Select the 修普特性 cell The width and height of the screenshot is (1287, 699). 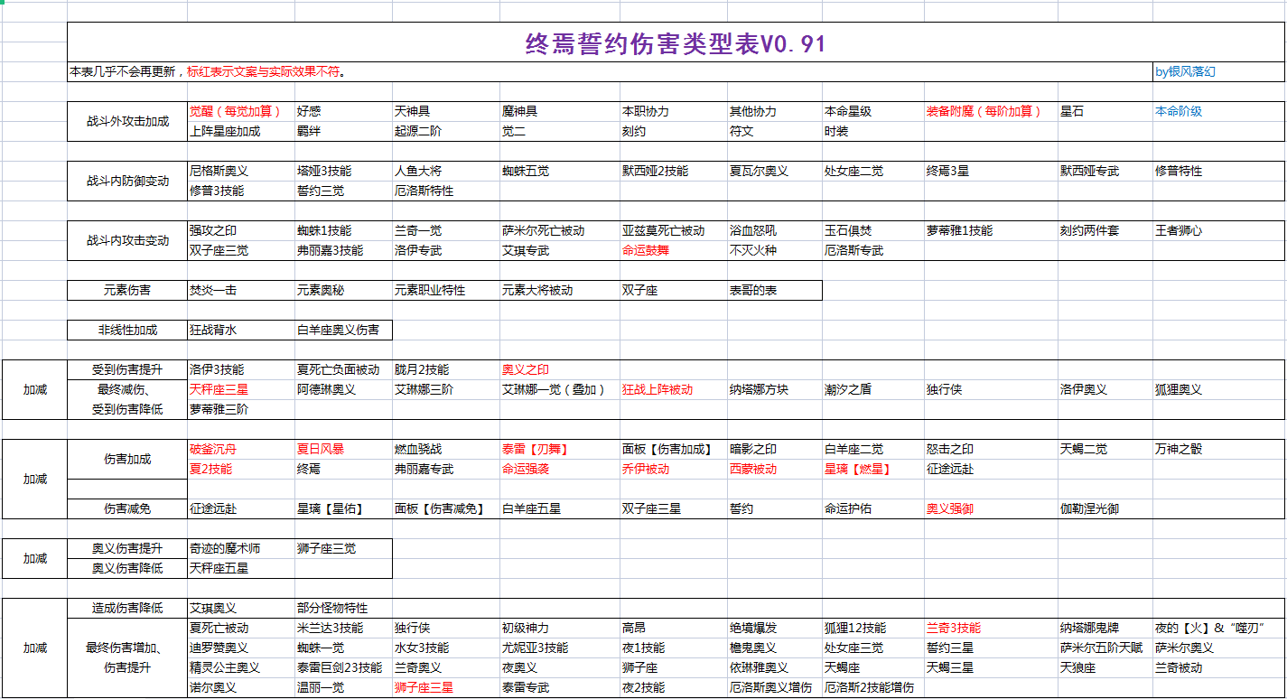tap(1218, 171)
